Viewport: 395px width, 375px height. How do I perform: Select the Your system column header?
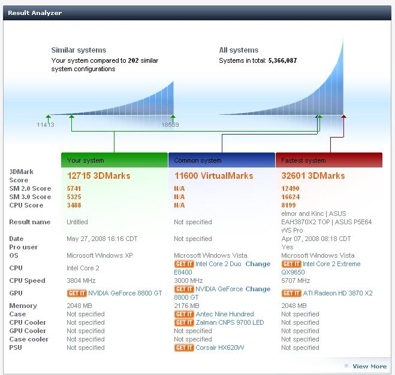pyautogui.click(x=114, y=160)
